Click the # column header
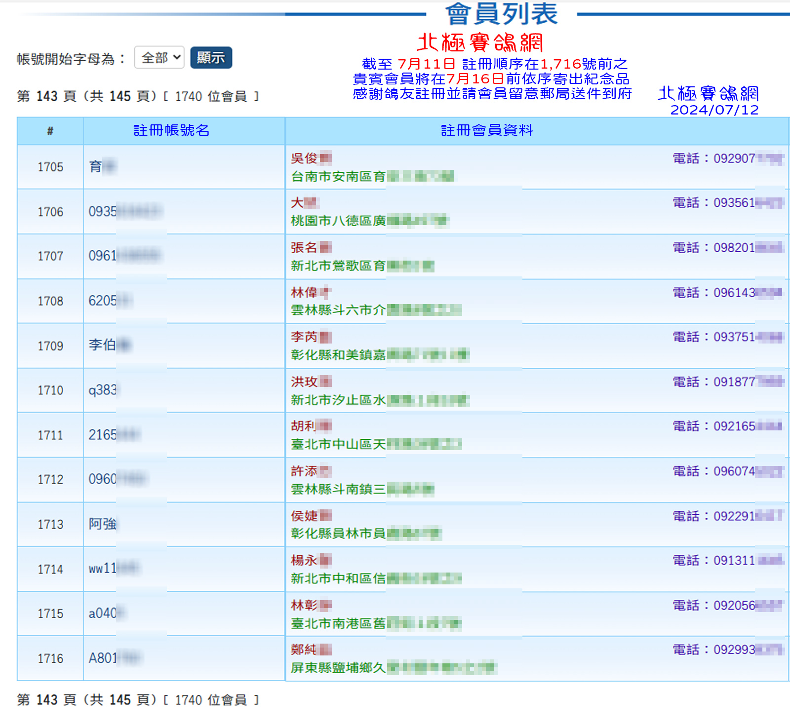This screenshot has height=728, width=790. click(50, 131)
